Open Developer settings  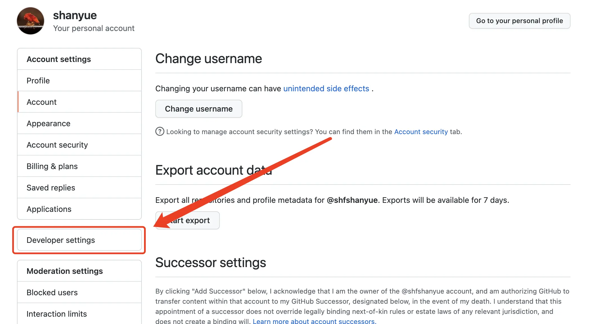(79, 240)
